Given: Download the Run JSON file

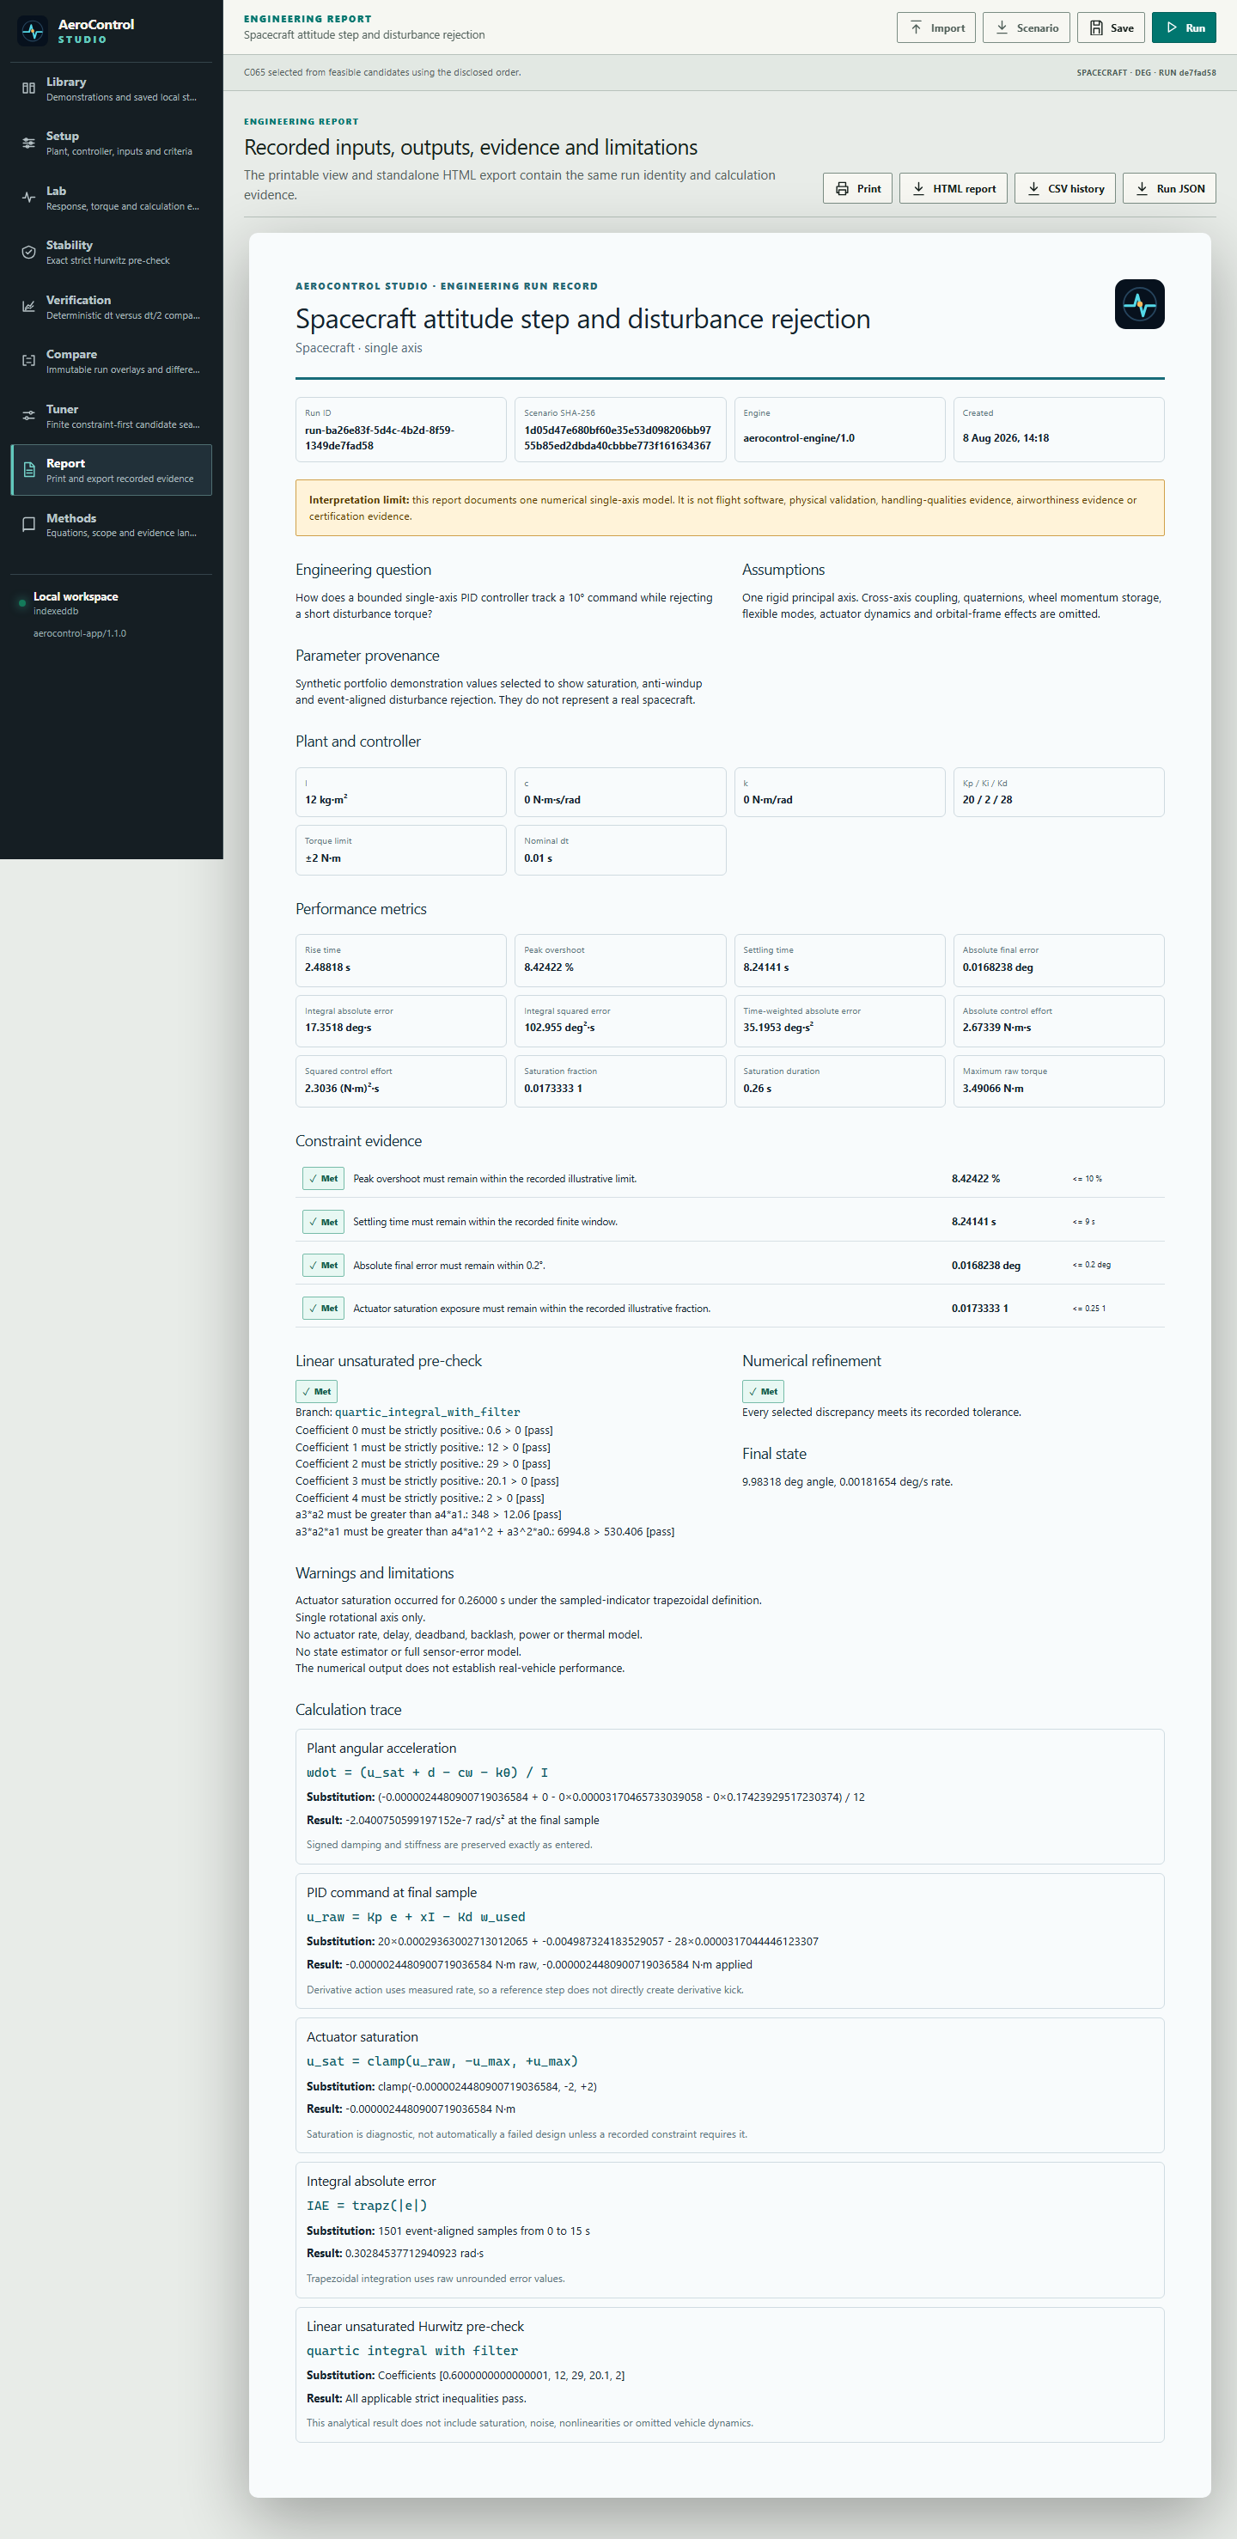Looking at the screenshot, I should click(x=1169, y=188).
